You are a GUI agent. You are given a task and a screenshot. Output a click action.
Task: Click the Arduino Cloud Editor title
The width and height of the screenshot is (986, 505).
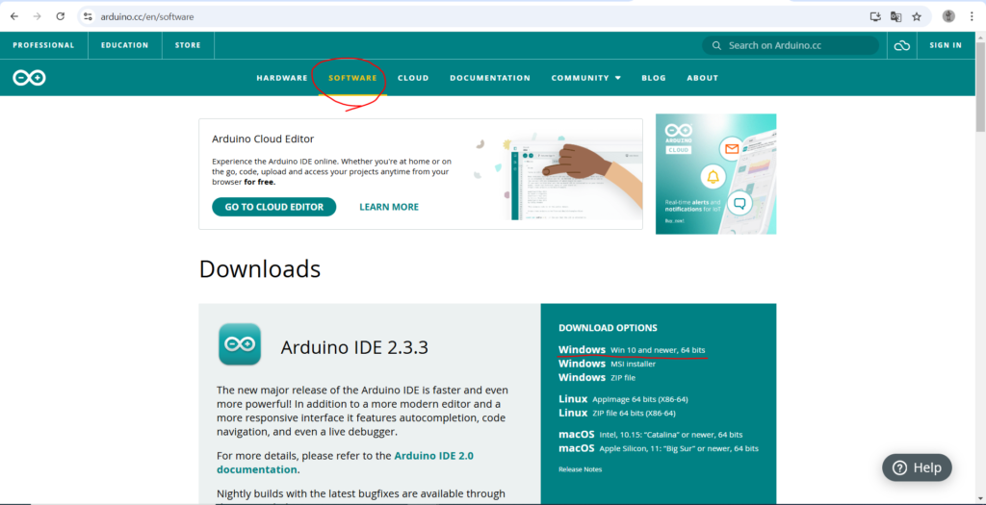click(263, 139)
